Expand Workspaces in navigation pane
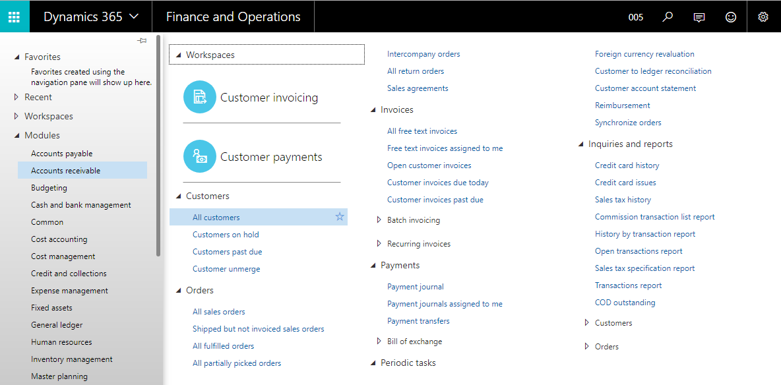Viewport: 781px width, 385px height. (x=17, y=116)
